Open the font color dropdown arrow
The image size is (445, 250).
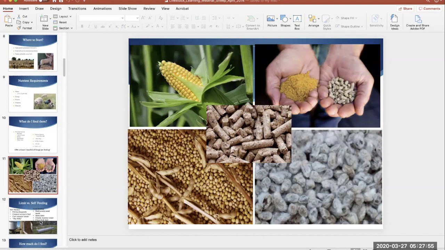click(162, 26)
